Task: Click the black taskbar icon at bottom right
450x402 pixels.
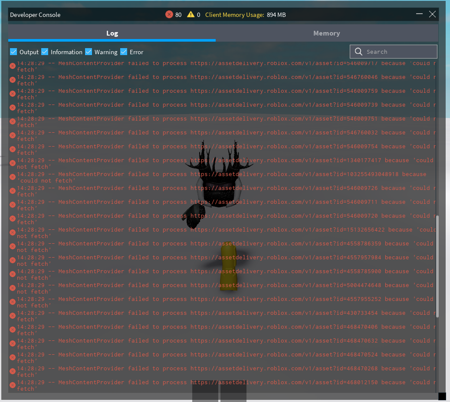Action: coord(443,397)
